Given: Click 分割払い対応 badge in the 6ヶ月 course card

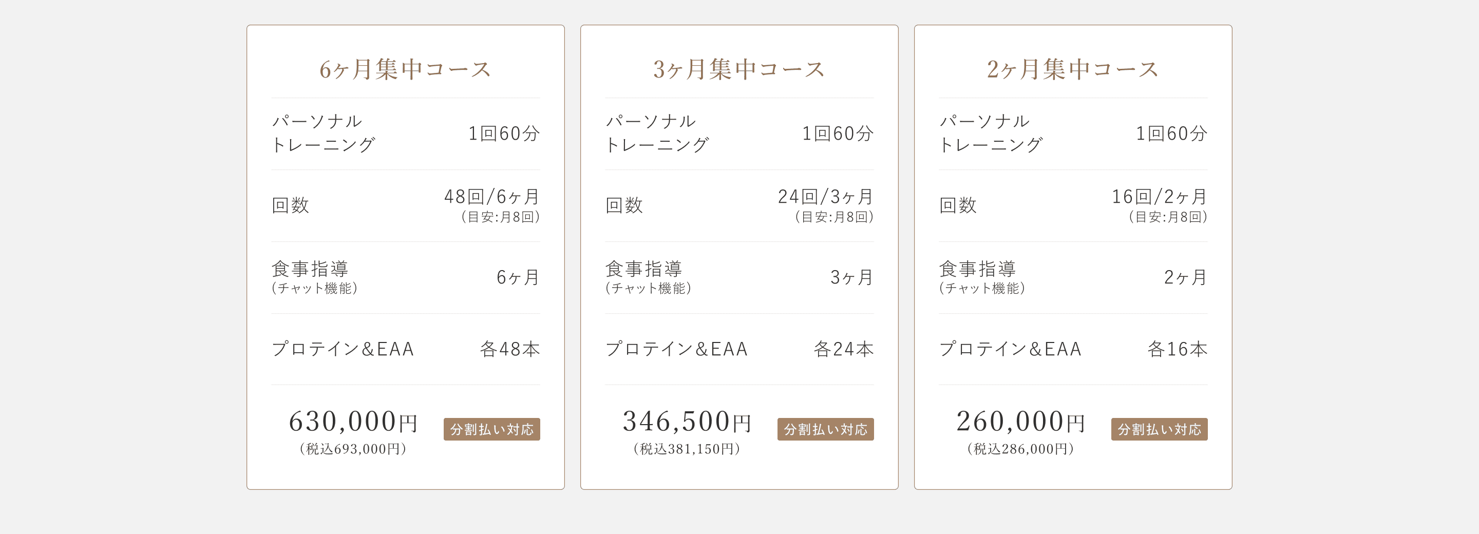Looking at the screenshot, I should coord(491,429).
